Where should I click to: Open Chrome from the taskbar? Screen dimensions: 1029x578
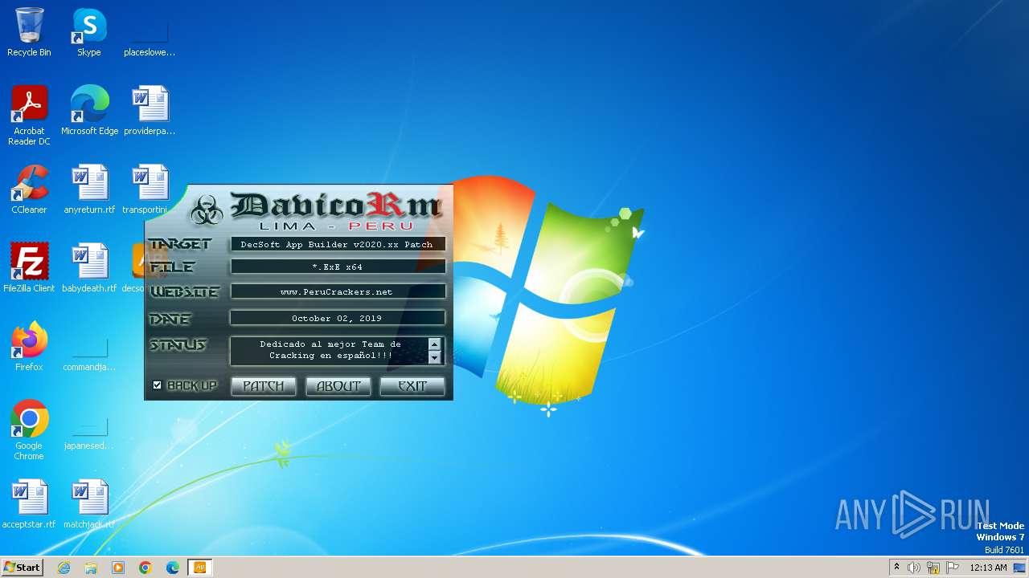146,568
